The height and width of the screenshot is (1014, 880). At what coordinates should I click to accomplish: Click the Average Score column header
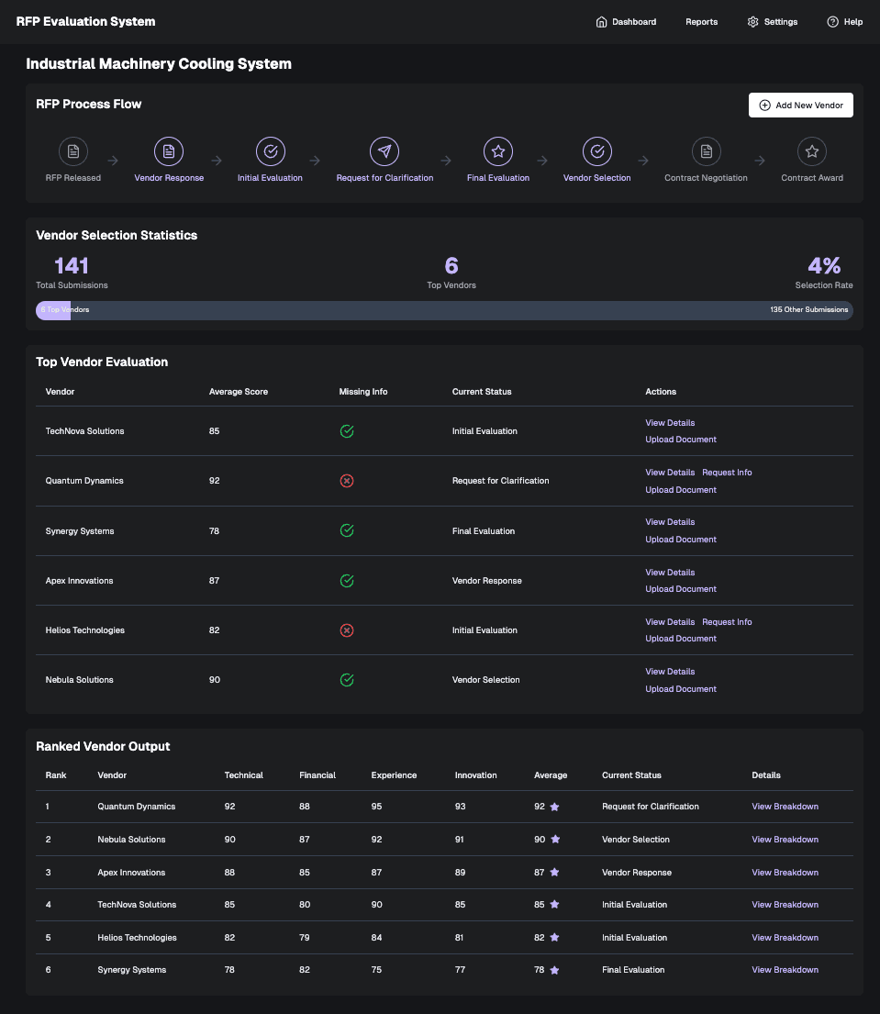click(x=239, y=392)
